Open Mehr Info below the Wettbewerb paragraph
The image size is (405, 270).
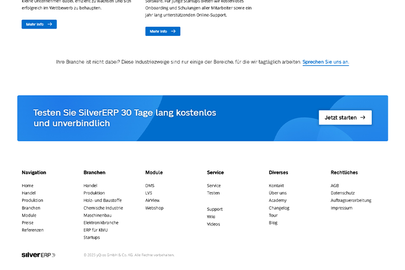tap(39, 24)
